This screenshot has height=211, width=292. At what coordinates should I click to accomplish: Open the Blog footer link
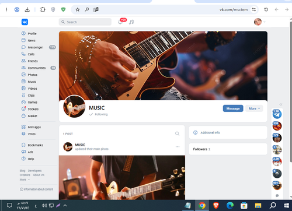(22, 171)
